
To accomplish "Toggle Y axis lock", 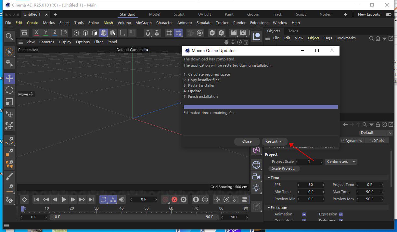I will coord(46,33).
